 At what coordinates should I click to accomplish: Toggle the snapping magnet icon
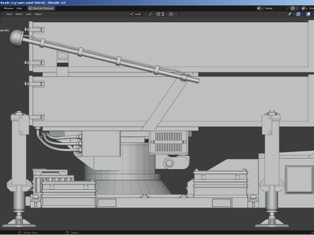(158, 14)
